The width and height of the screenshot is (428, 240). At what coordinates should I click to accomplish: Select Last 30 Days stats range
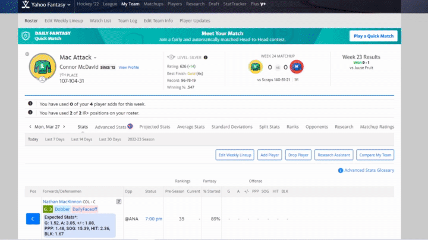click(110, 139)
